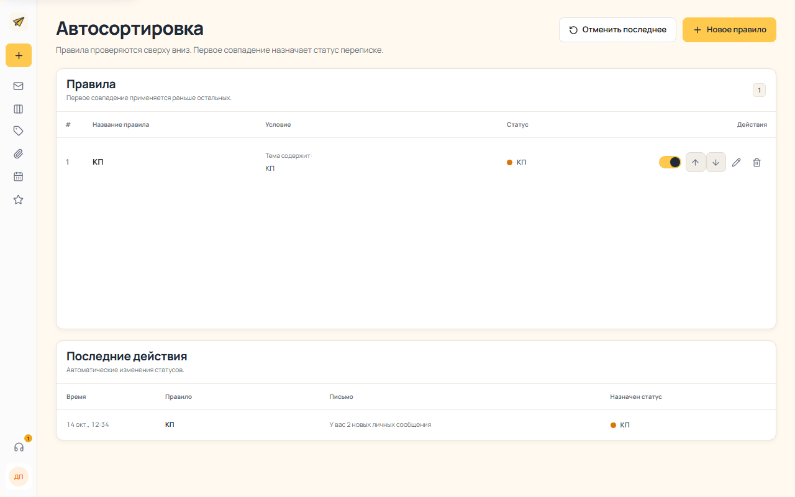Click the assigned КП status in Последние действия
795x497 pixels.
[x=620, y=425]
